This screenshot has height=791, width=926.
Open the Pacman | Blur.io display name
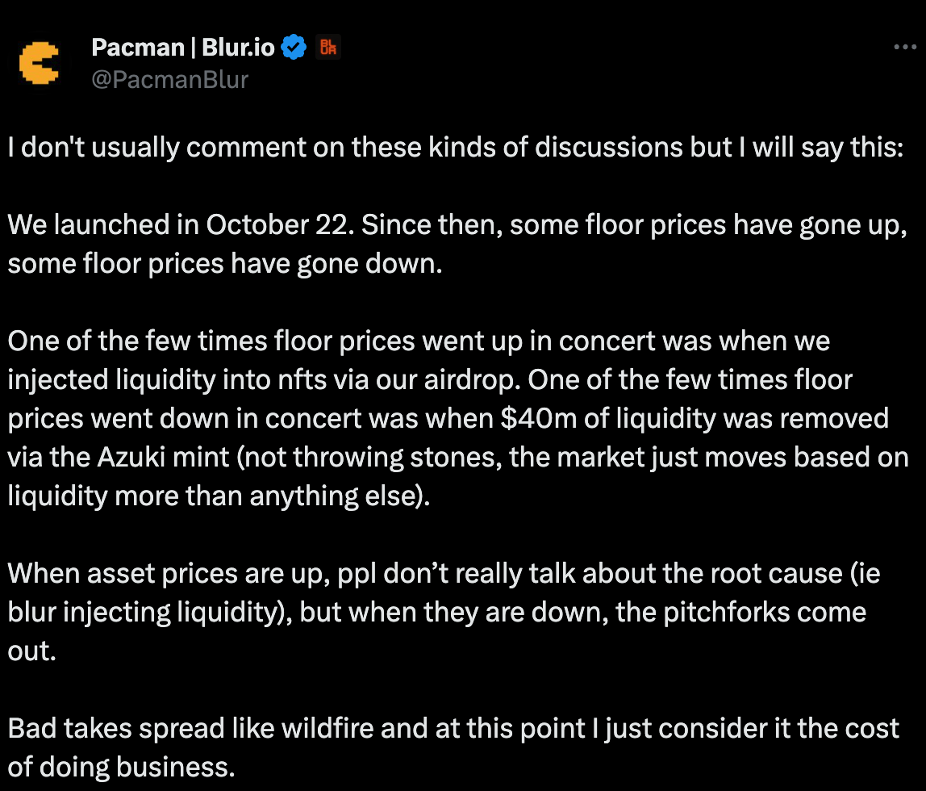coord(182,48)
